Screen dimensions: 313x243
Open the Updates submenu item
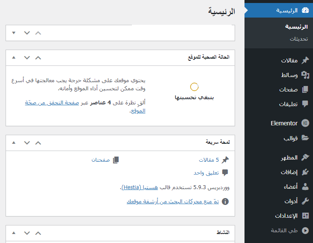[x=298, y=39]
